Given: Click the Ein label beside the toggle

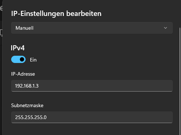Looking at the screenshot, I should click(33, 60).
